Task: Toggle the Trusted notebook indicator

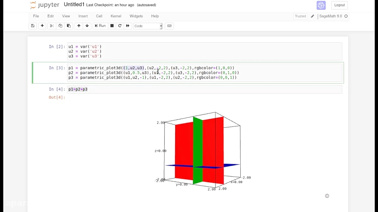Action: pos(300,16)
